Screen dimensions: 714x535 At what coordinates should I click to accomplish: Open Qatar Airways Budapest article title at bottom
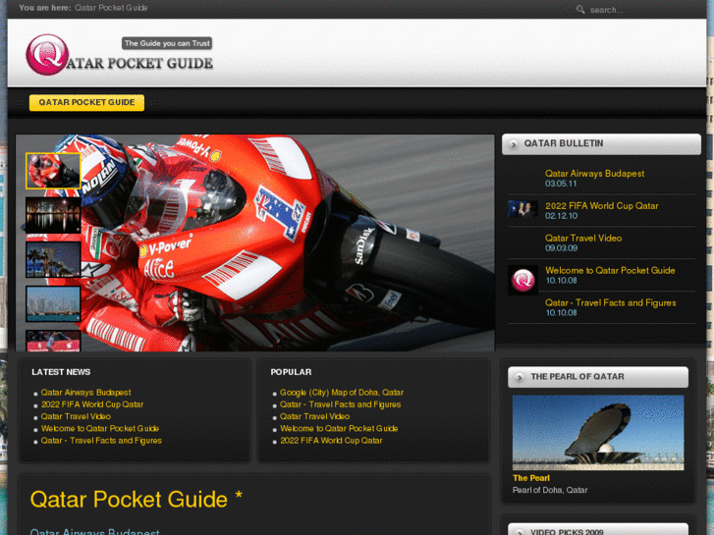[94, 531]
